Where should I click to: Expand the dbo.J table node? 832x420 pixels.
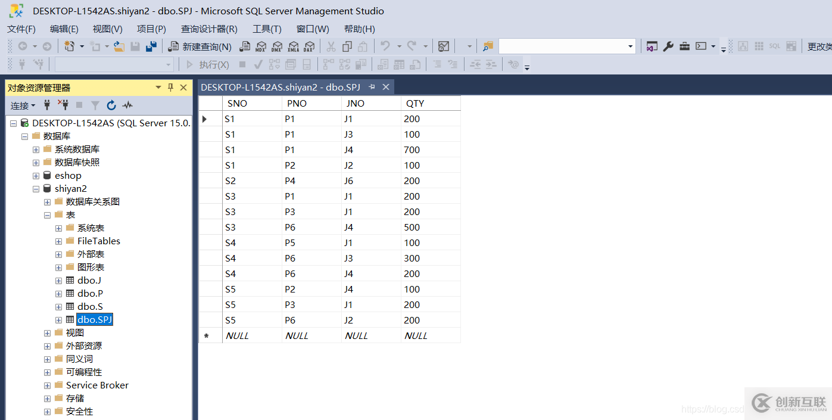(58, 281)
